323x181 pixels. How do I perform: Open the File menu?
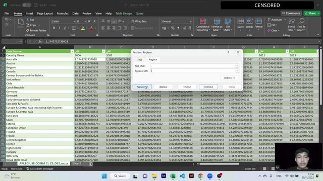pyautogui.click(x=7, y=14)
